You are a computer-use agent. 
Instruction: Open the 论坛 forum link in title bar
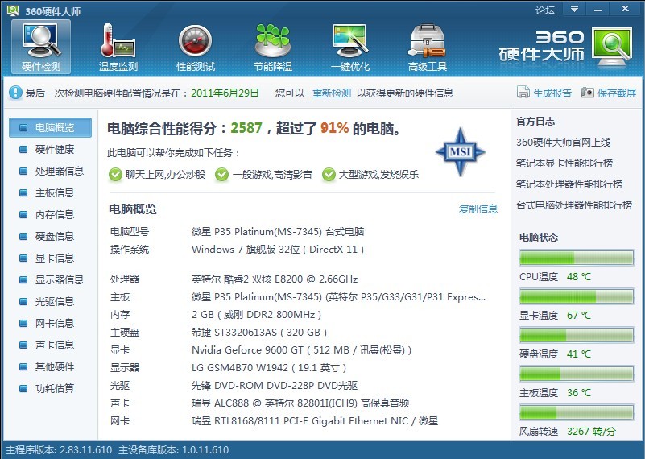pos(545,10)
